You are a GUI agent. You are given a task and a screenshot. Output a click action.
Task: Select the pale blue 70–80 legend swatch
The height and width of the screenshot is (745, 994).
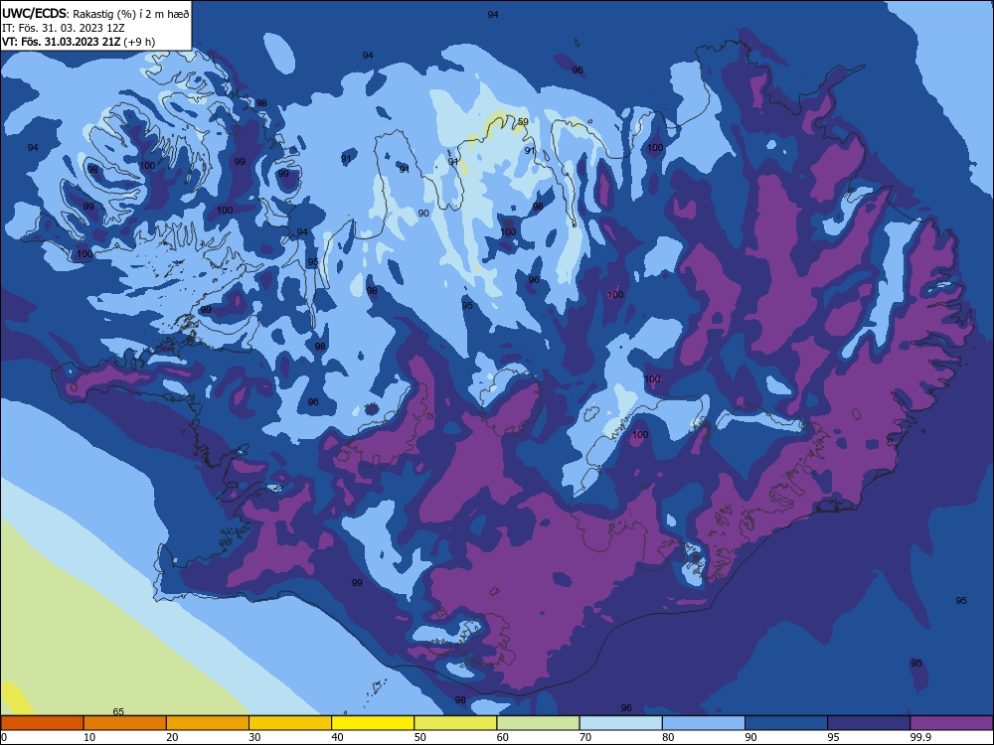[620, 723]
